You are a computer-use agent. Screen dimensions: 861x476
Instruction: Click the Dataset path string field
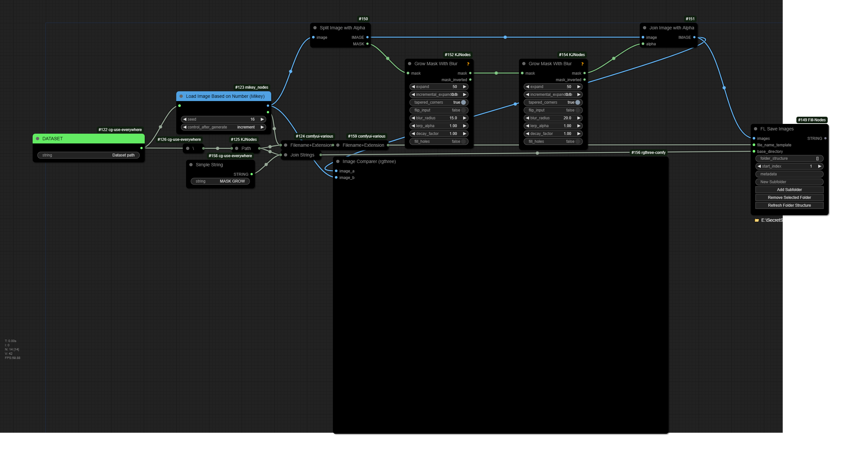pyautogui.click(x=88, y=155)
